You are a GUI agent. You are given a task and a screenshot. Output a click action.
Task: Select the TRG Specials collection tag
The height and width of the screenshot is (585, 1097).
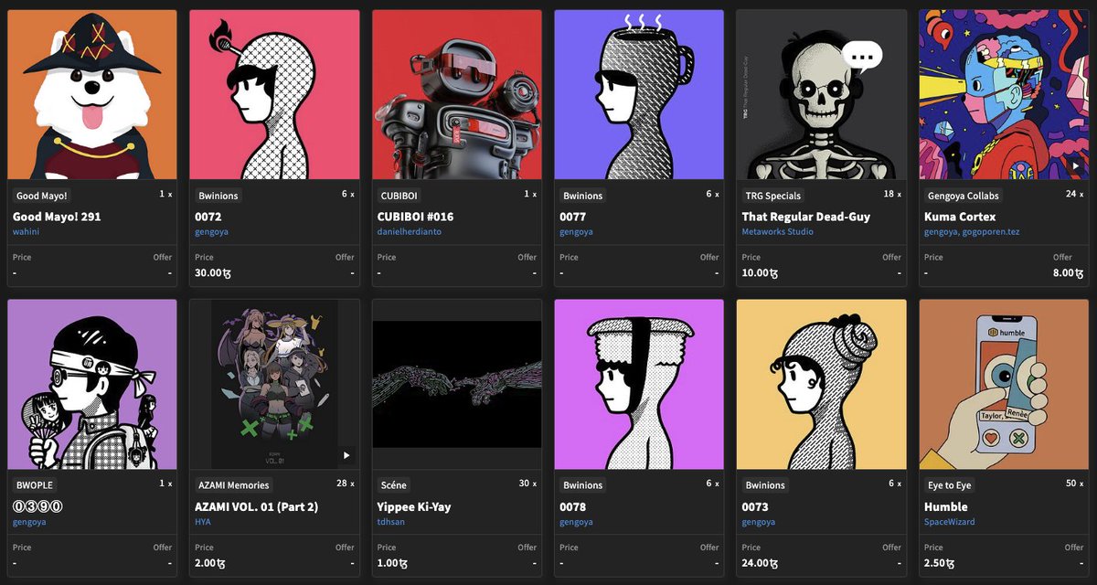774,196
